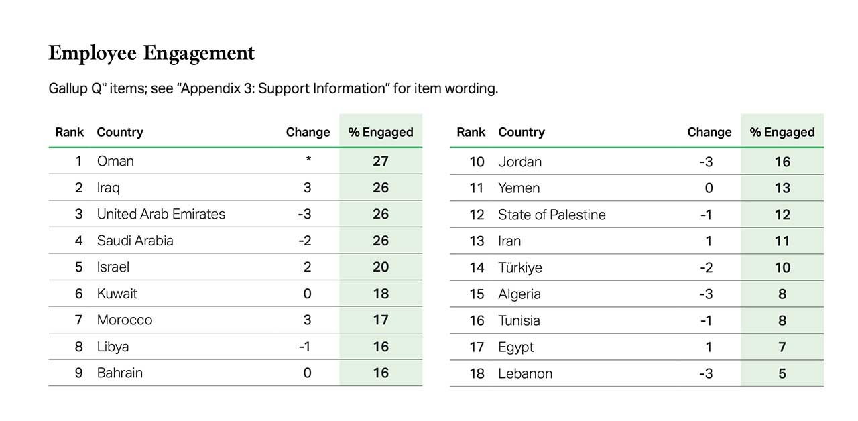858x421 pixels.
Task: Select United Arab Emirates in the table
Action: (161, 214)
